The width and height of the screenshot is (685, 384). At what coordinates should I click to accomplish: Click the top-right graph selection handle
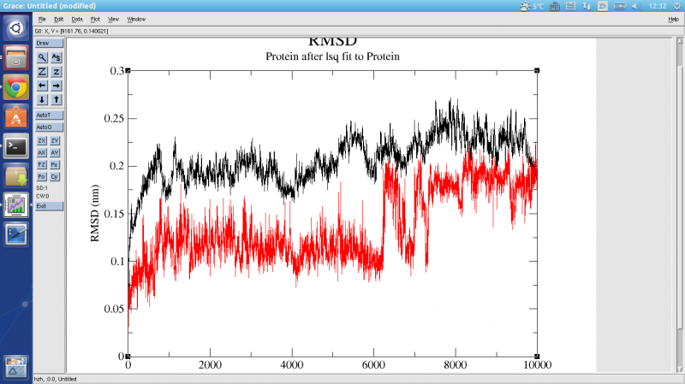coord(537,70)
